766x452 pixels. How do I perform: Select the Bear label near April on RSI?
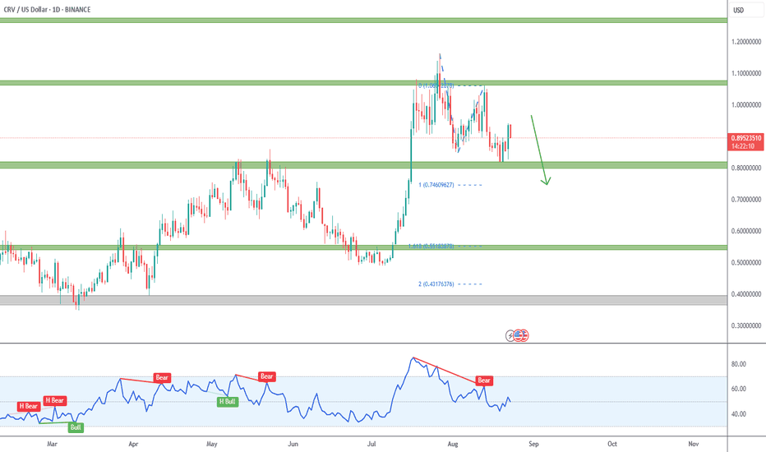(x=162, y=378)
